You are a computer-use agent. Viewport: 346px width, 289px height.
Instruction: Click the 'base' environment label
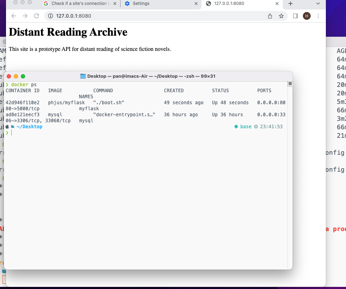(246, 126)
